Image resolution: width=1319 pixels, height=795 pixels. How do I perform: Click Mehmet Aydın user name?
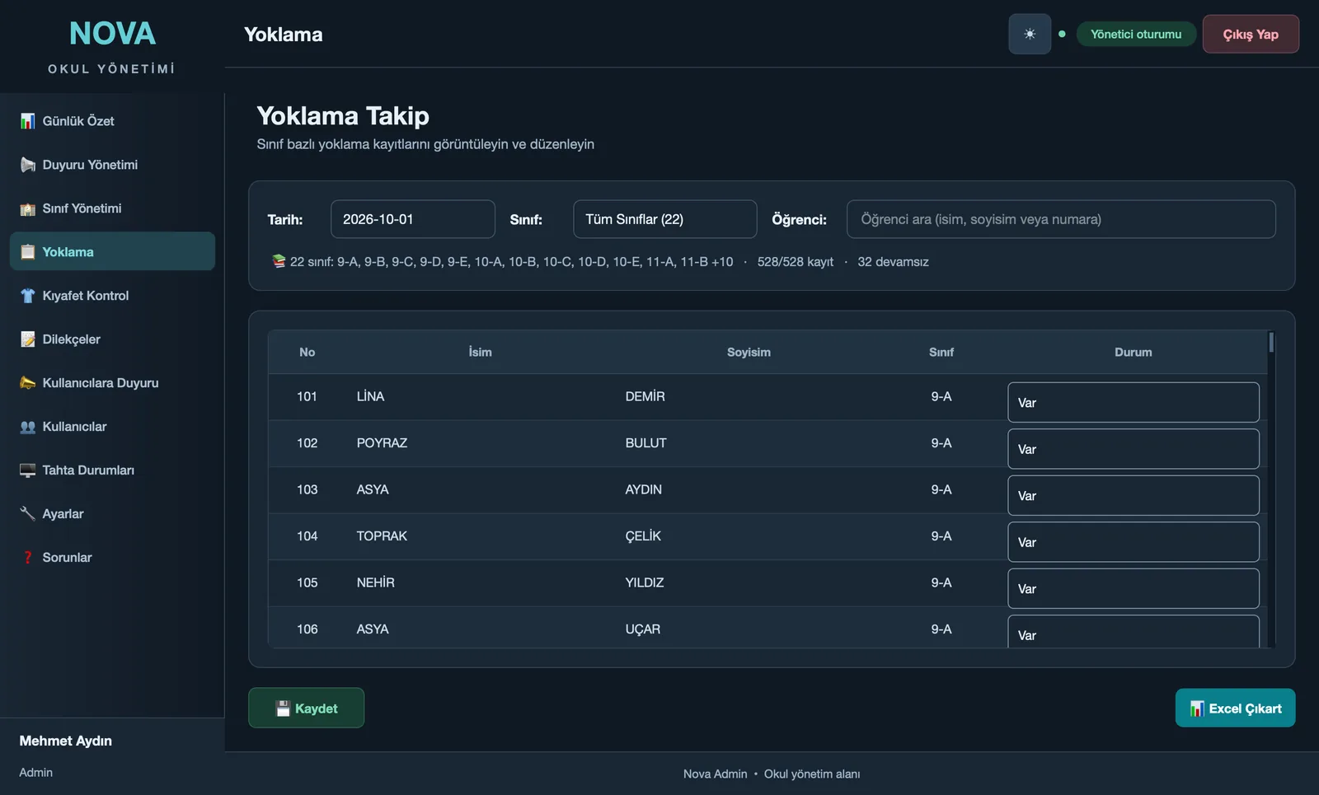[66, 741]
